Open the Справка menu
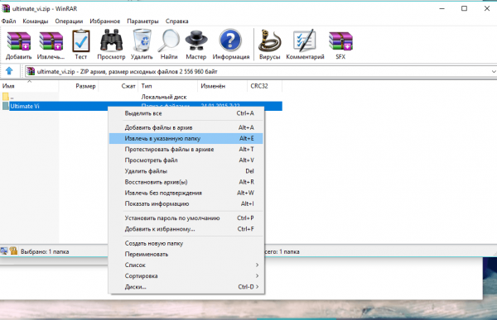Screen dimensions: 497x320 177,21
